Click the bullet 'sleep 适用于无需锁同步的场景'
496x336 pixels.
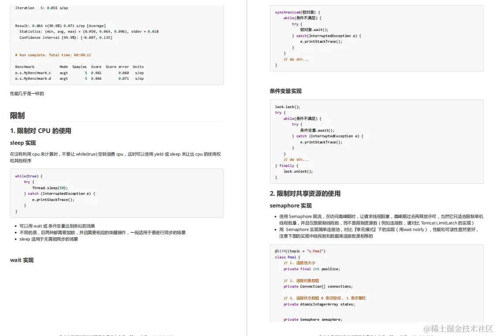tap(49, 239)
